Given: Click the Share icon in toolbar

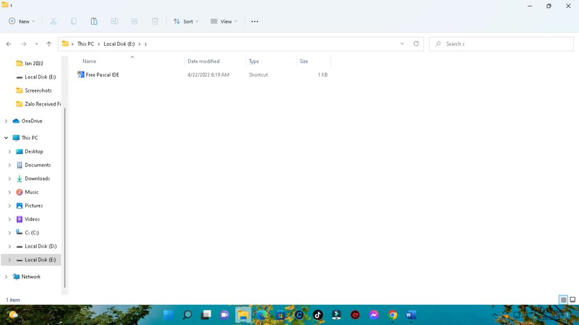Looking at the screenshot, I should [135, 21].
